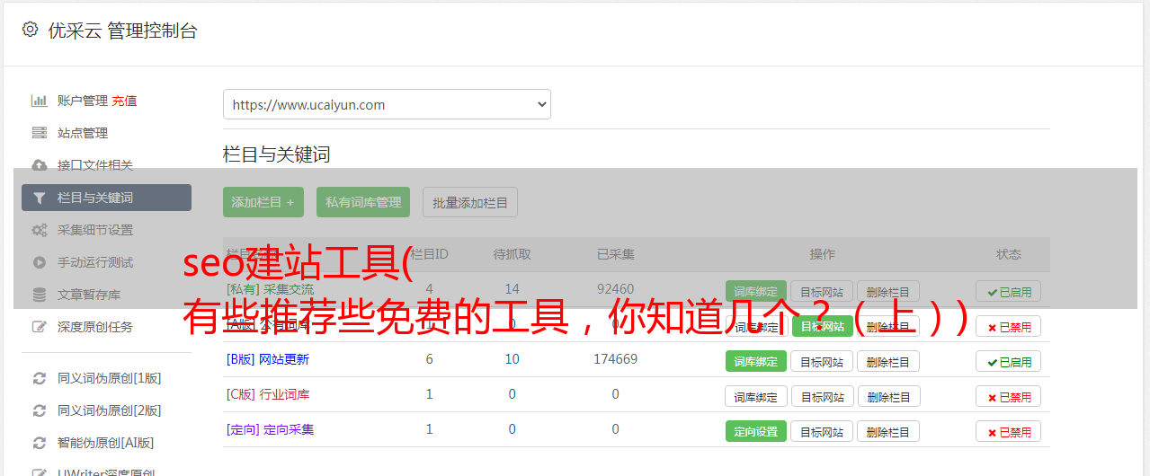Image resolution: width=1150 pixels, height=476 pixels.
Task: Click the 栏目与关键词 page heading
Action: coord(277,154)
